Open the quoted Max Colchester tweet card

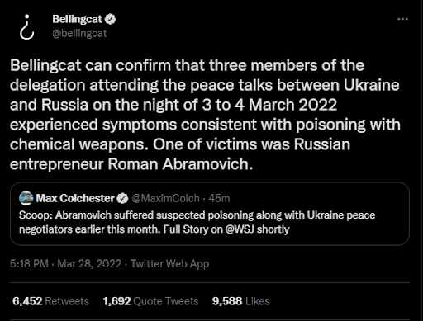[210, 214]
